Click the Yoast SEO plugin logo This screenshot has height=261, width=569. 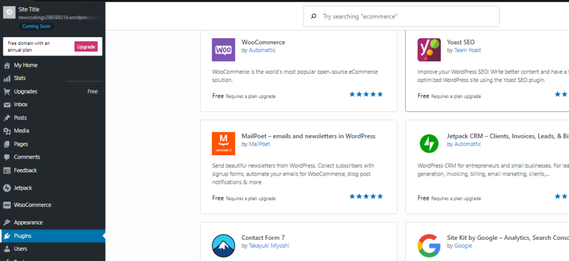click(x=429, y=50)
